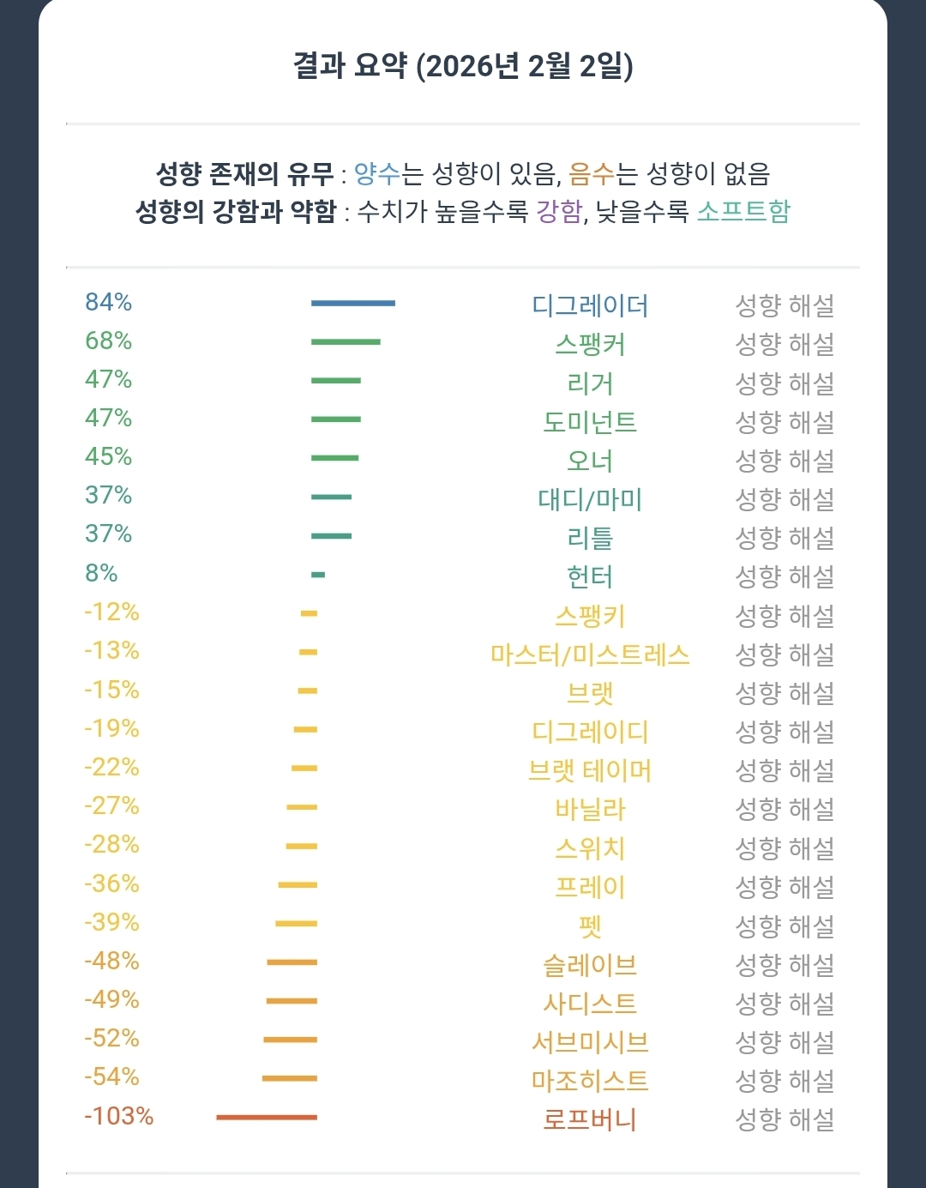The image size is (926, 1188).
Task: Open 성향 해설 for 슬레이브
Action: (785, 965)
